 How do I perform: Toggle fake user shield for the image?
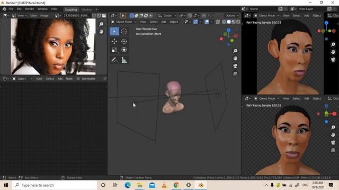[x=94, y=15]
